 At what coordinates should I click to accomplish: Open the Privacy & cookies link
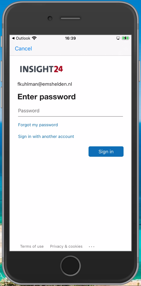(x=66, y=247)
